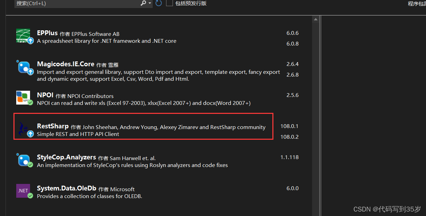426x216 pixels.
Task: Click the StyleCop Roslyn analyzers description
Action: click(x=132, y=165)
